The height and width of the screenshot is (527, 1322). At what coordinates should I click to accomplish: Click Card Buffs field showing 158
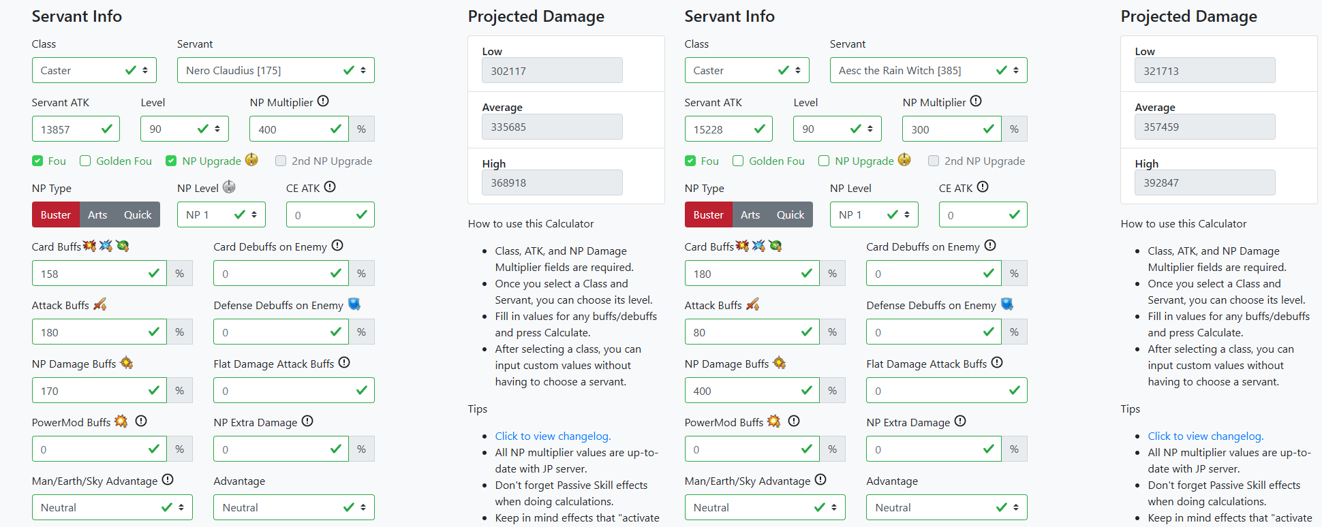click(x=99, y=273)
